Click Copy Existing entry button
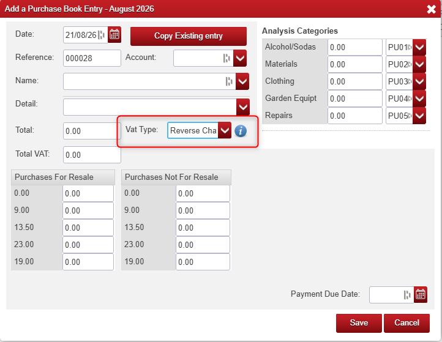This screenshot has width=442, height=342. pyautogui.click(x=189, y=36)
